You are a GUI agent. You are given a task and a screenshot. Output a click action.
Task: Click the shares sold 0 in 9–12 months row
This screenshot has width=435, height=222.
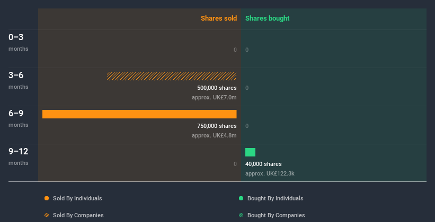pos(235,164)
